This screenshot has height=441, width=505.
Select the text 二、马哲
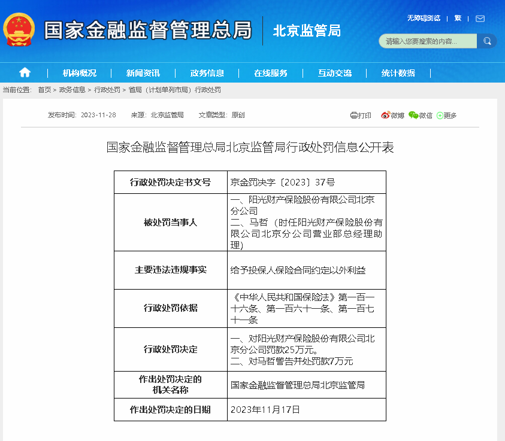(x=249, y=222)
